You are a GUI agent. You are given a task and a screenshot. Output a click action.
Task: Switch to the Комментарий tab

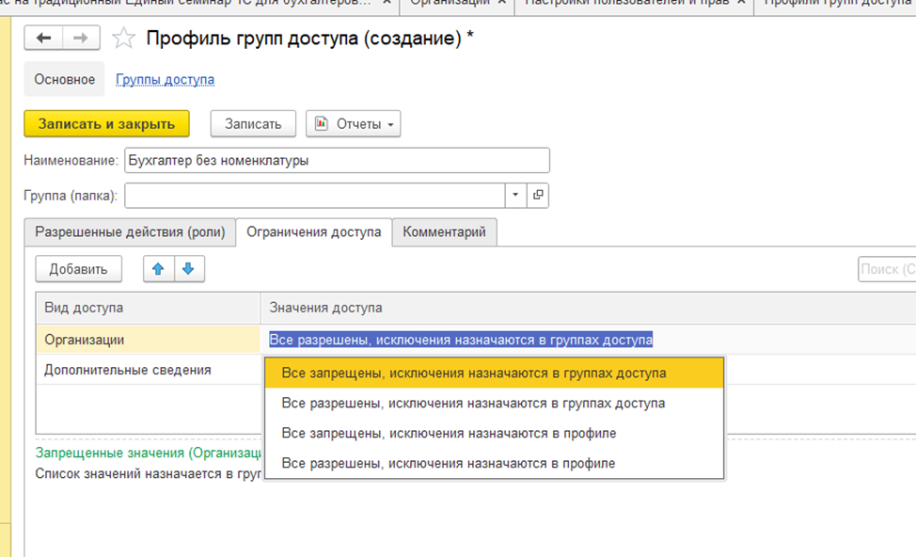(x=444, y=232)
